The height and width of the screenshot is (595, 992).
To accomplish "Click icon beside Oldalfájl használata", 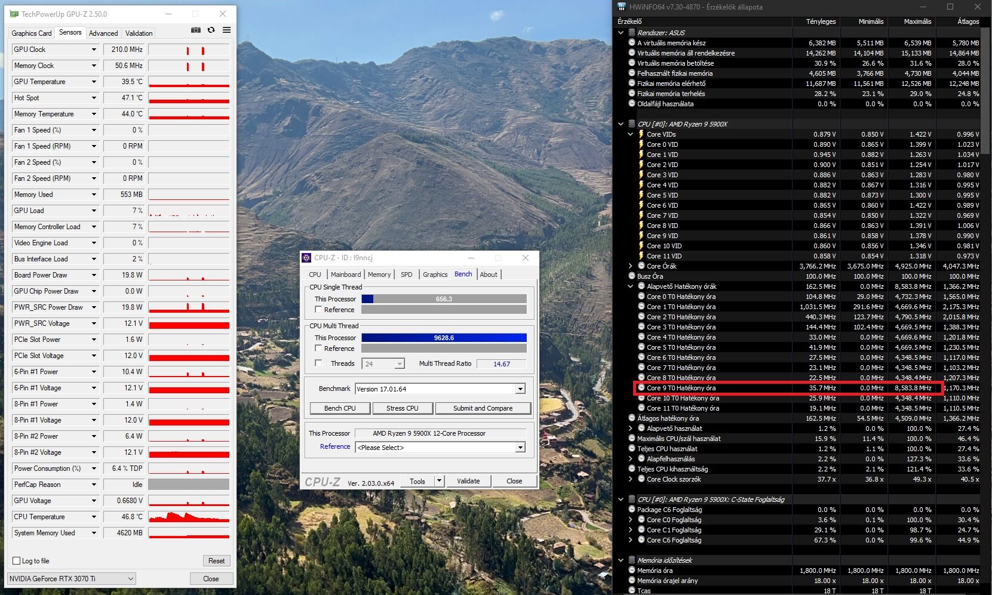I will point(632,104).
